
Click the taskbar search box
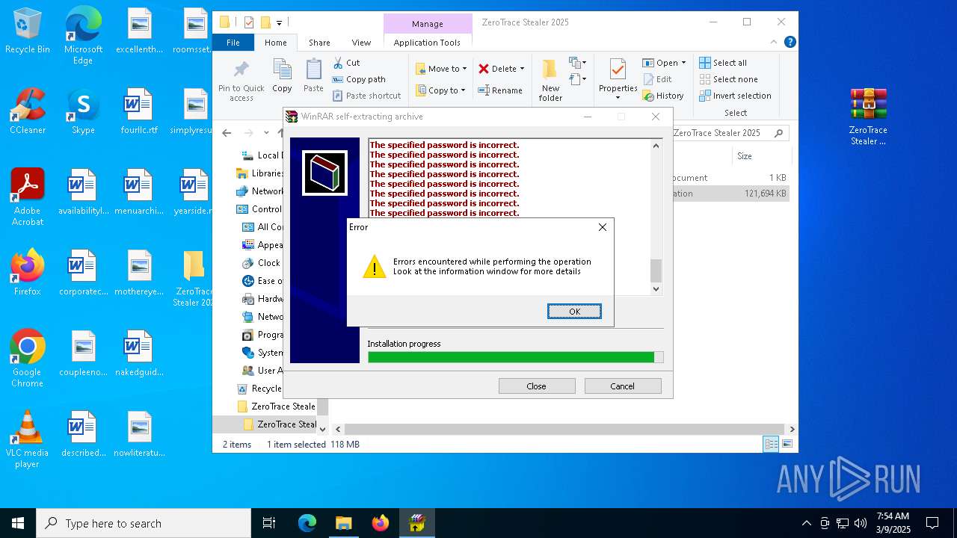point(144,523)
